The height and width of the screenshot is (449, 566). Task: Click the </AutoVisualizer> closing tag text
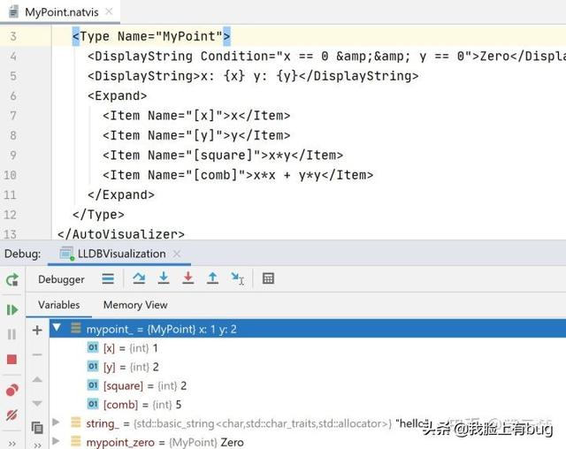click(120, 234)
